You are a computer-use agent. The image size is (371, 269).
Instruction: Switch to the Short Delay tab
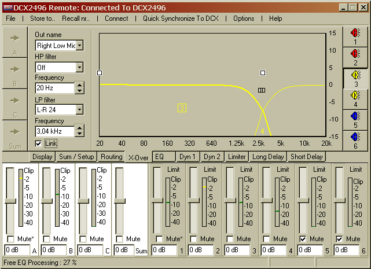click(307, 157)
